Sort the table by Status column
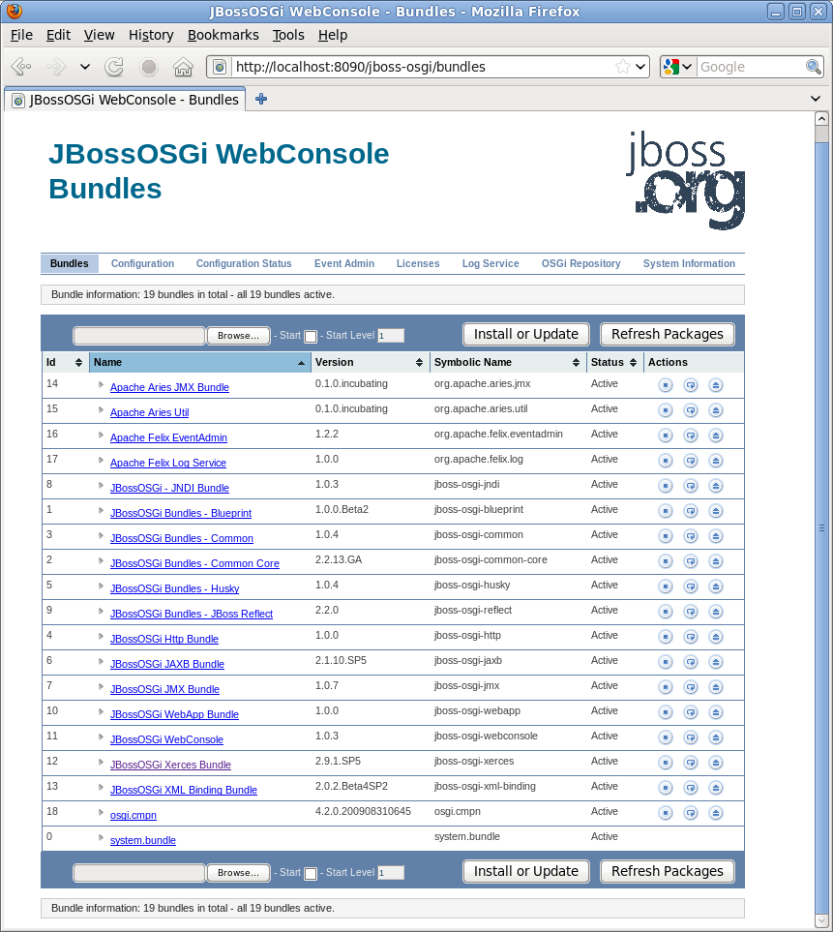The height and width of the screenshot is (932, 833). [615, 363]
